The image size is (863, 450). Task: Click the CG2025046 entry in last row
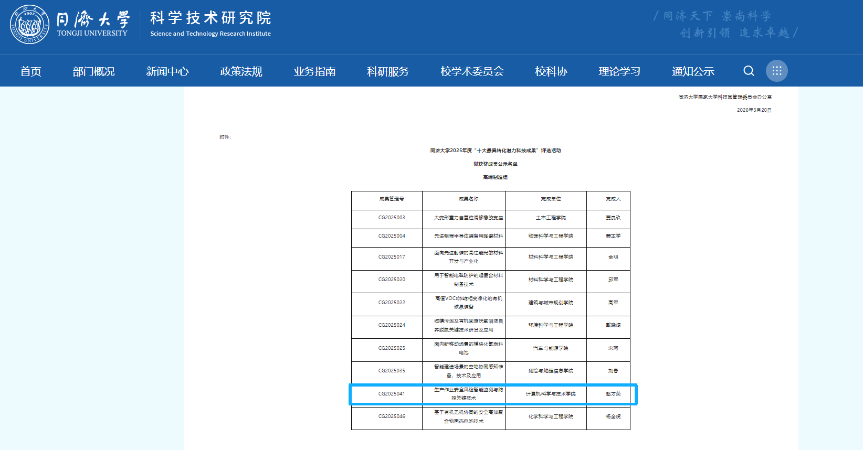[392, 416]
